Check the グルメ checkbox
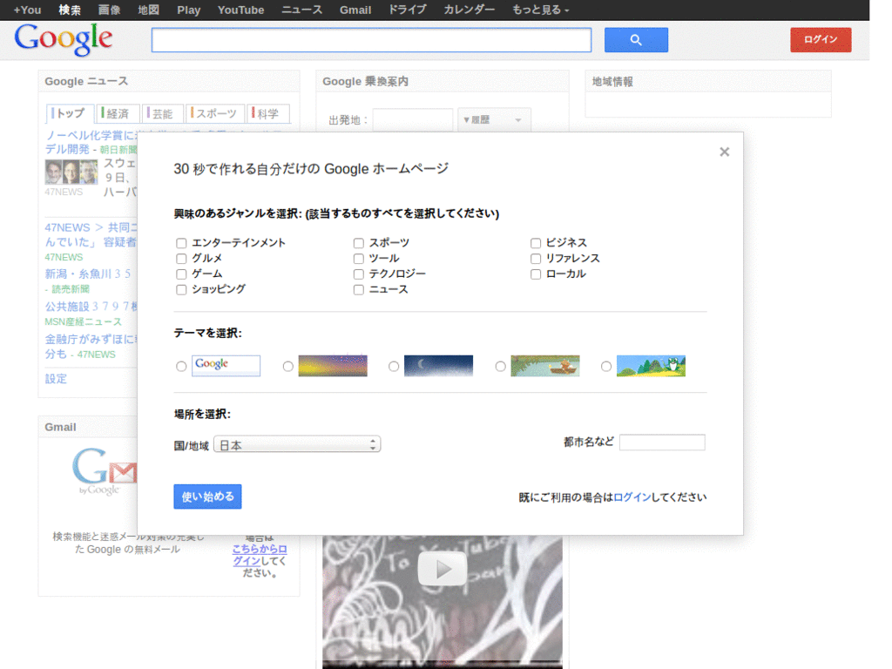The height and width of the screenshot is (669, 892). click(181, 258)
